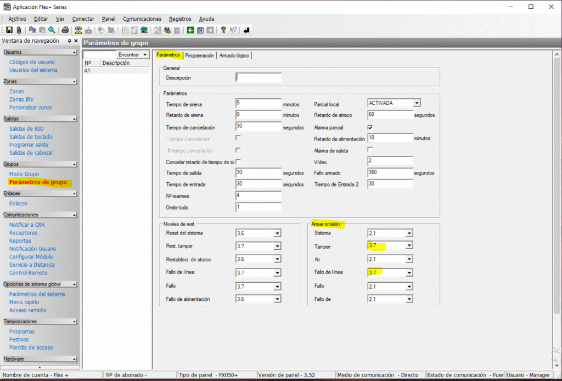562x381 pixels.
Task: Switch to the Armado lógico tab
Action: coord(234,55)
